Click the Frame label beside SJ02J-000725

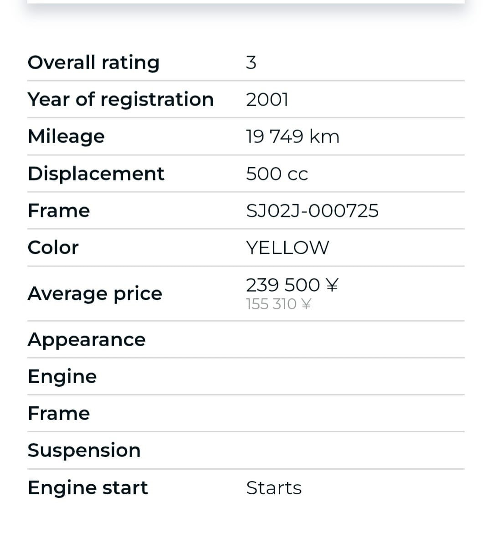59,210
